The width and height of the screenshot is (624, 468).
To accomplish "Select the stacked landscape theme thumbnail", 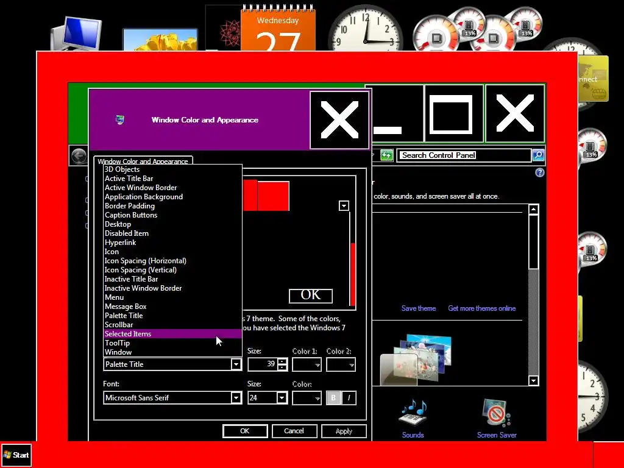I will 416,361.
